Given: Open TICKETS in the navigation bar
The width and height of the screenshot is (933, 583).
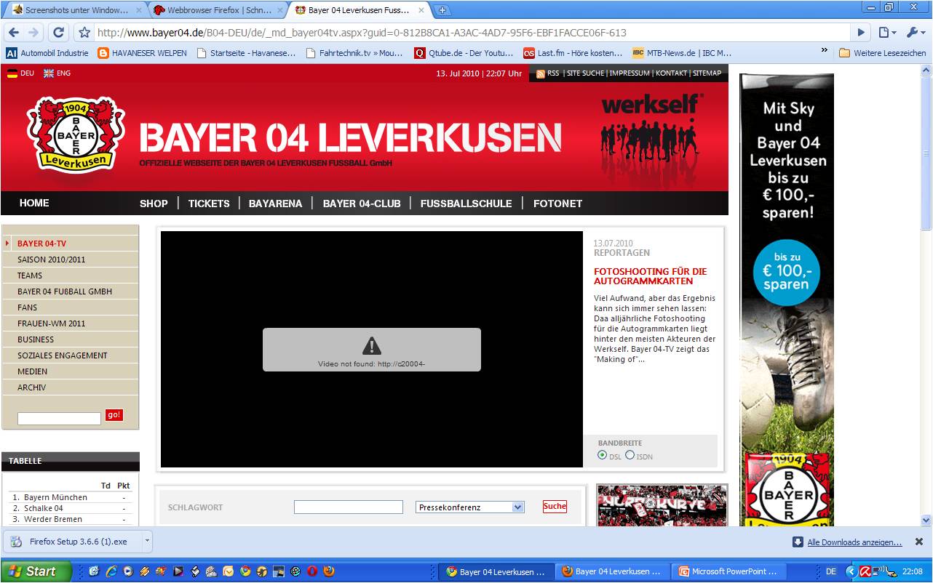Looking at the screenshot, I should click(x=209, y=204).
